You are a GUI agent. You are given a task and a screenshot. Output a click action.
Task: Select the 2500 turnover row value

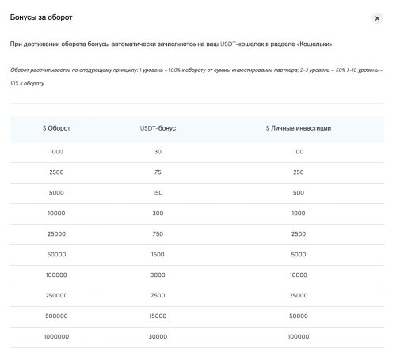coord(56,172)
